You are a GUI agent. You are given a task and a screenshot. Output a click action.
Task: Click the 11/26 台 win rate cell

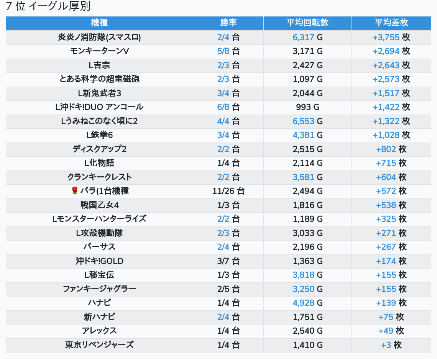(x=228, y=191)
